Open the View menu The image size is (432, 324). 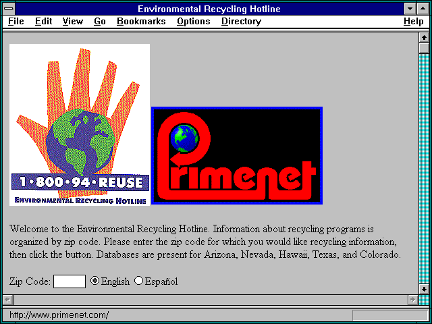tap(72, 21)
